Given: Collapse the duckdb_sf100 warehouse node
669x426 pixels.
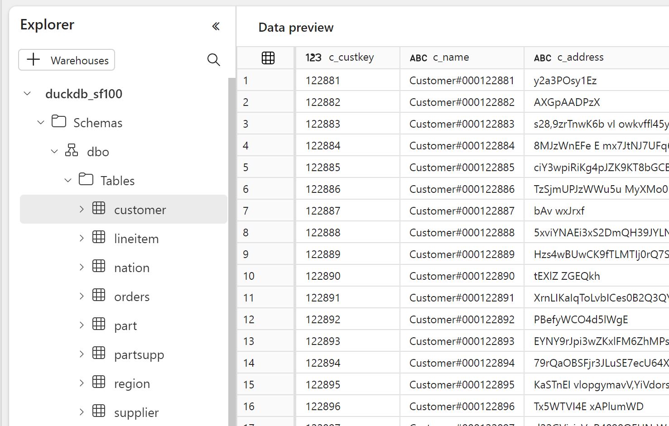Looking at the screenshot, I should coord(26,93).
